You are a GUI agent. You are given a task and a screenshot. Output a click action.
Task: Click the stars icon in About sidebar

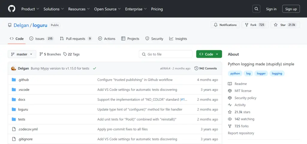pos(230,112)
